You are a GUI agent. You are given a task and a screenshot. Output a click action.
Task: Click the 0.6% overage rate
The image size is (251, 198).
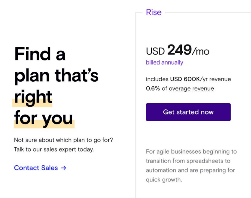coord(153,89)
